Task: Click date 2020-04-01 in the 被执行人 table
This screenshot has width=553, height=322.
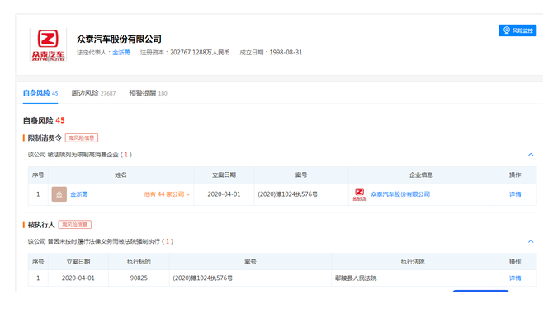Action: click(x=78, y=278)
